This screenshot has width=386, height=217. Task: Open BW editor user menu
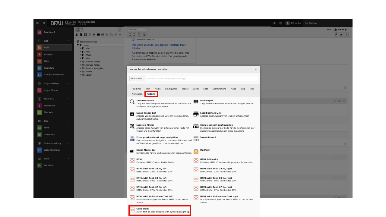pyautogui.click(x=293, y=23)
